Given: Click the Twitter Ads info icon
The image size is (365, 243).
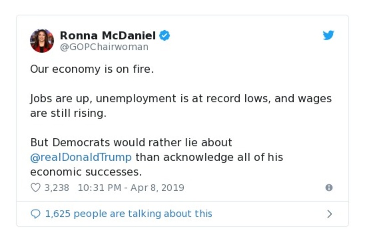Looking at the screenshot, I should coord(328,188).
